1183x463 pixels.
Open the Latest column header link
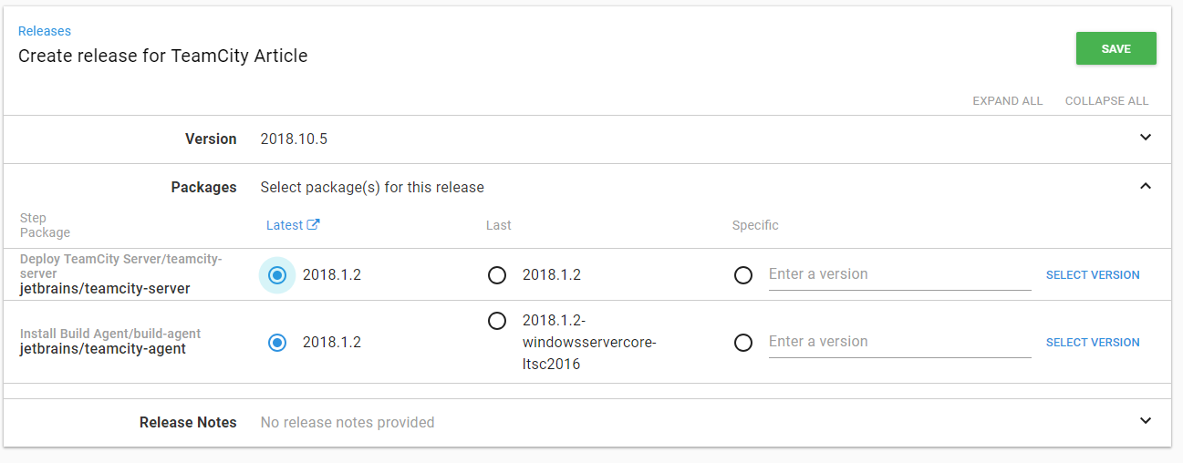click(285, 225)
